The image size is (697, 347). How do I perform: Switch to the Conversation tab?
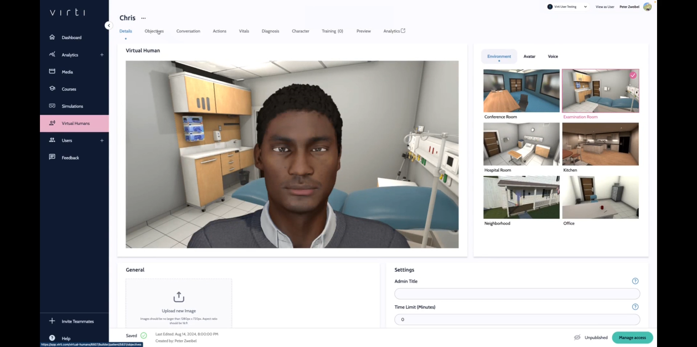click(x=188, y=31)
